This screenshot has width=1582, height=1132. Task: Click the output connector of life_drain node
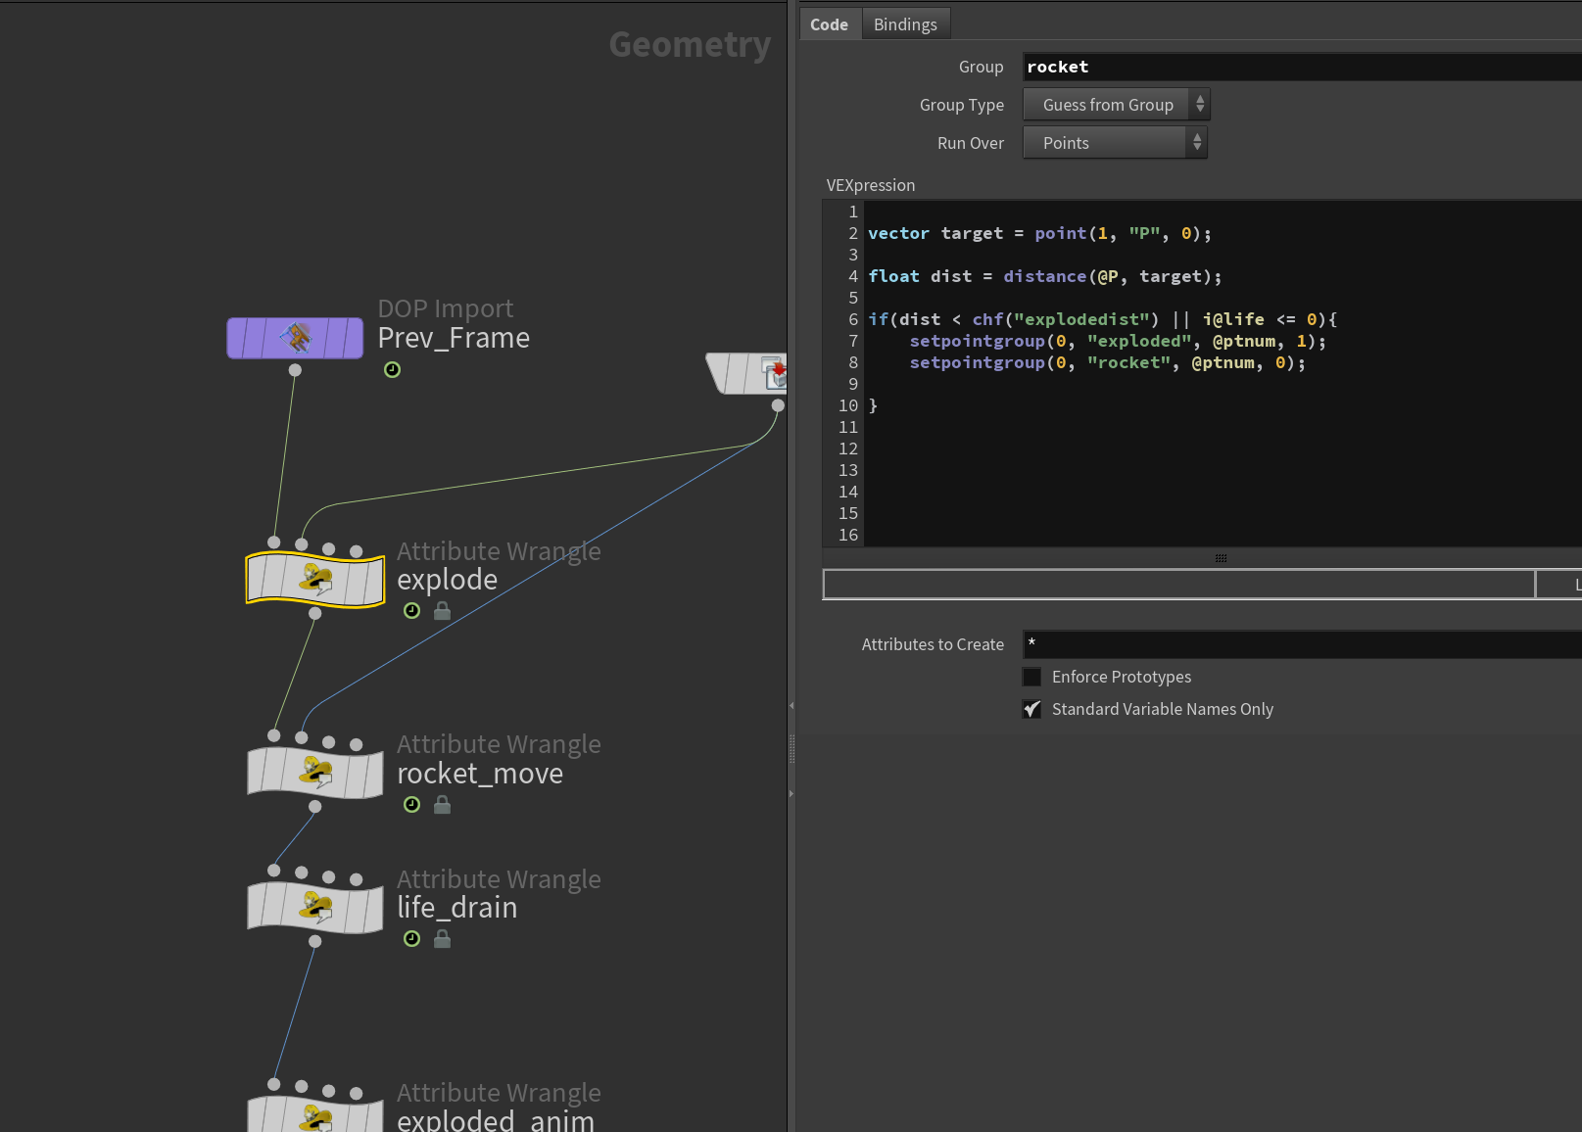tap(314, 941)
